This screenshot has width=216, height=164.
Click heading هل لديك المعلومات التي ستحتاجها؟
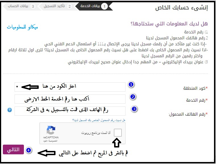pos(169,24)
